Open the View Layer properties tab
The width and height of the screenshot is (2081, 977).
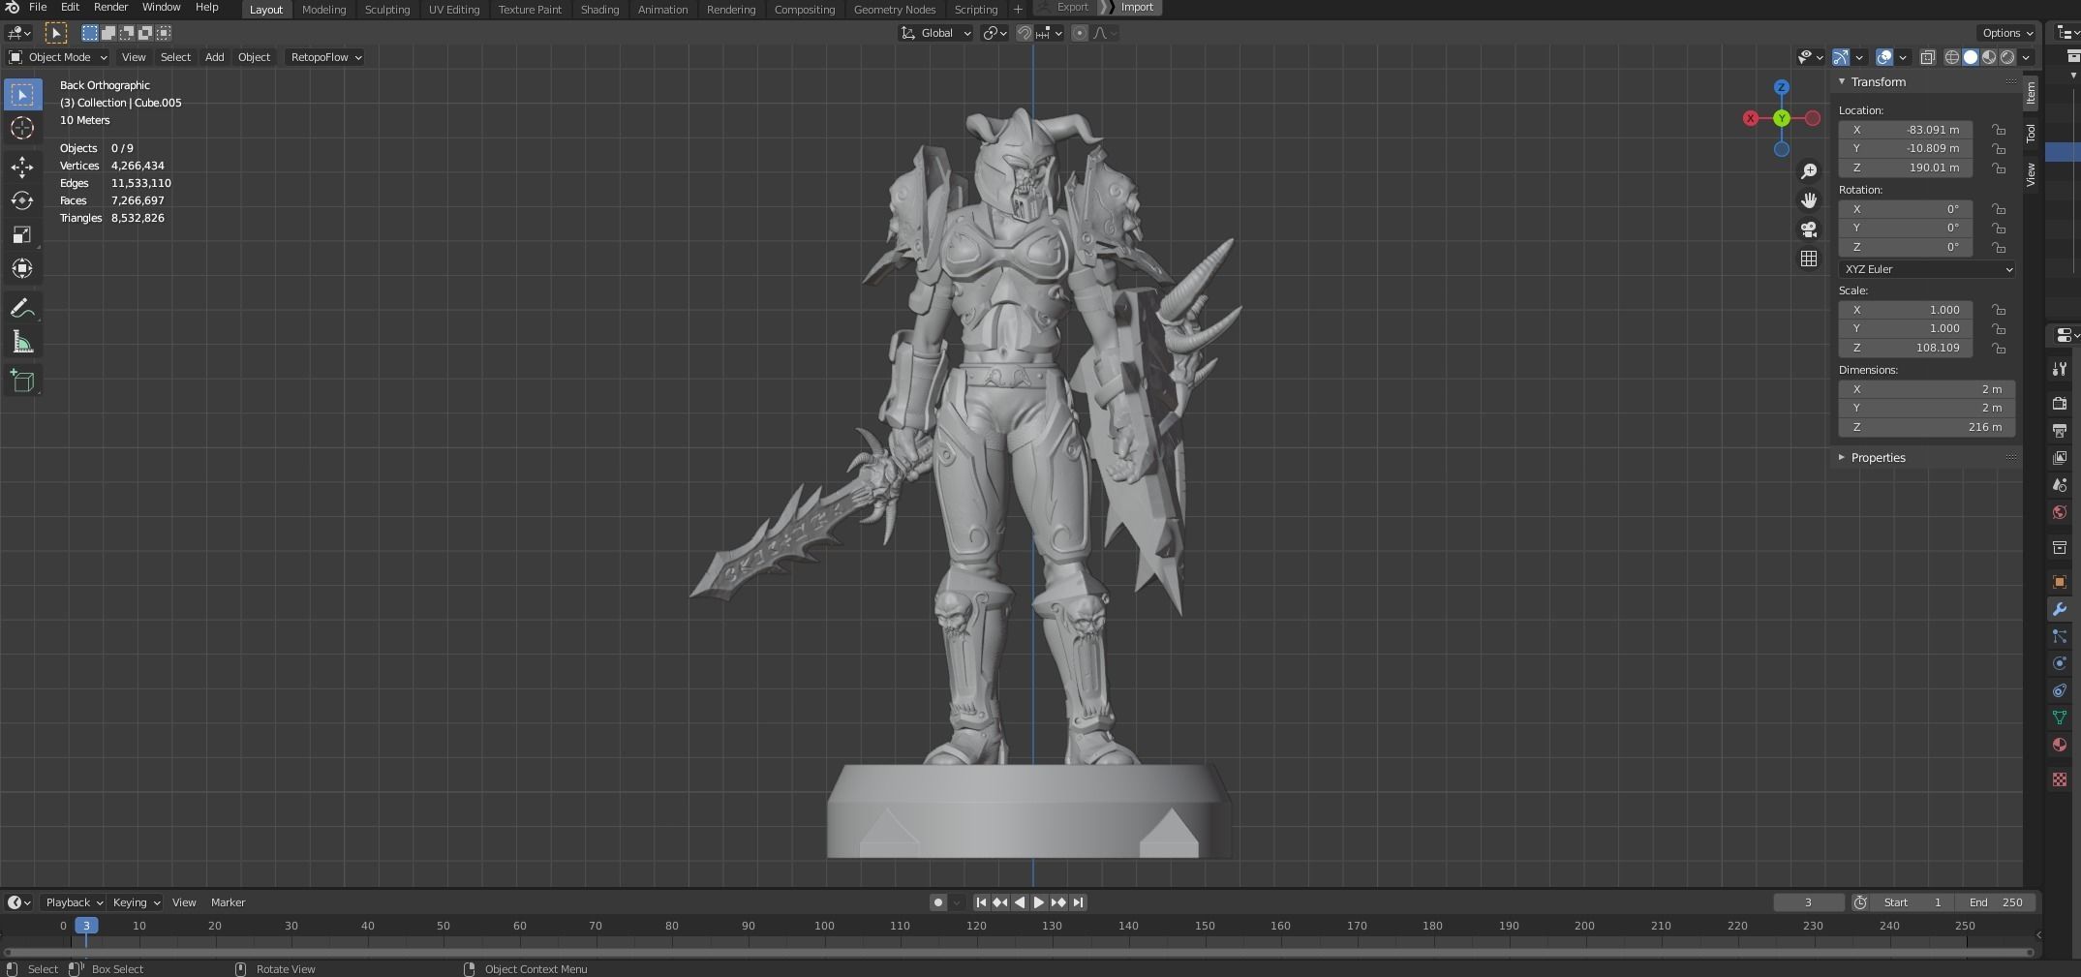click(x=2060, y=457)
